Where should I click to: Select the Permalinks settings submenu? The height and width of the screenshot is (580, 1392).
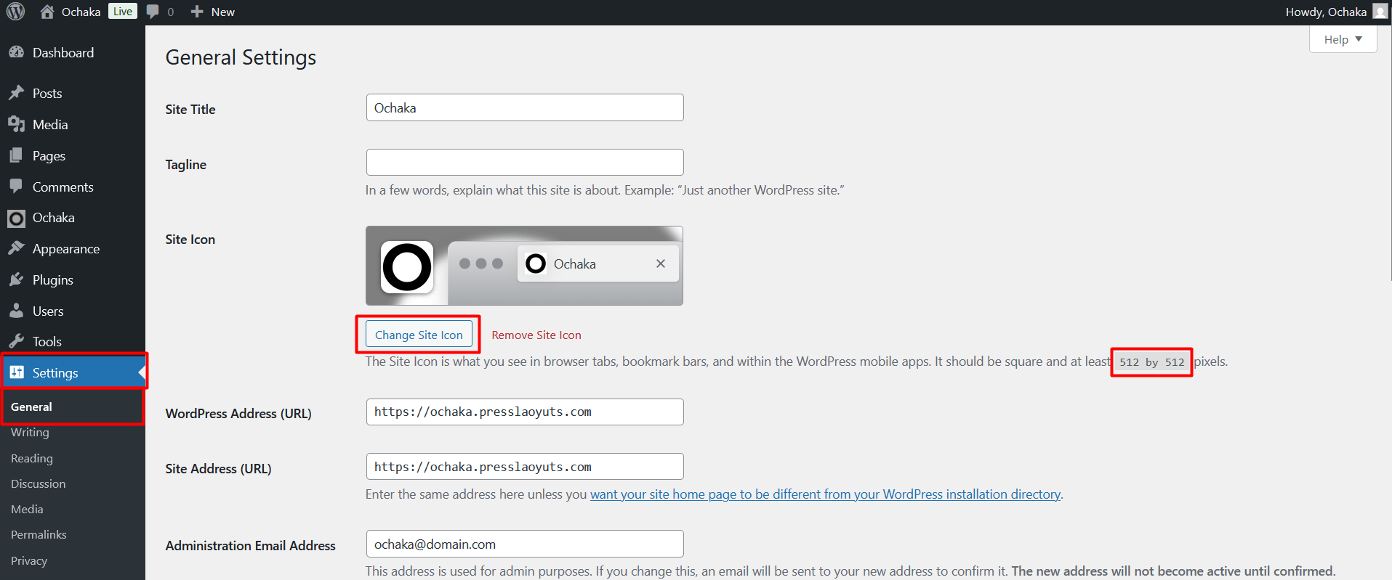[x=39, y=535]
